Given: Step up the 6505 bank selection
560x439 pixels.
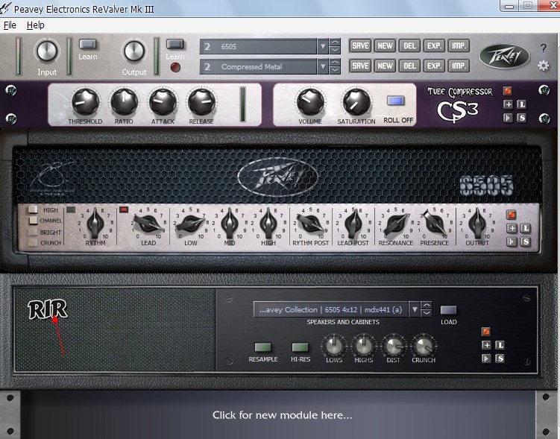Looking at the screenshot, I should click(x=335, y=42).
